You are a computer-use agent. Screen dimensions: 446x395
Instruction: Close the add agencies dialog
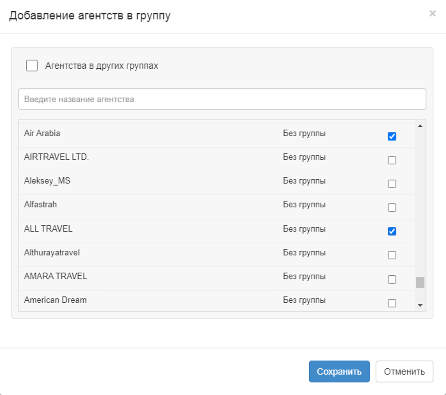tap(432, 13)
